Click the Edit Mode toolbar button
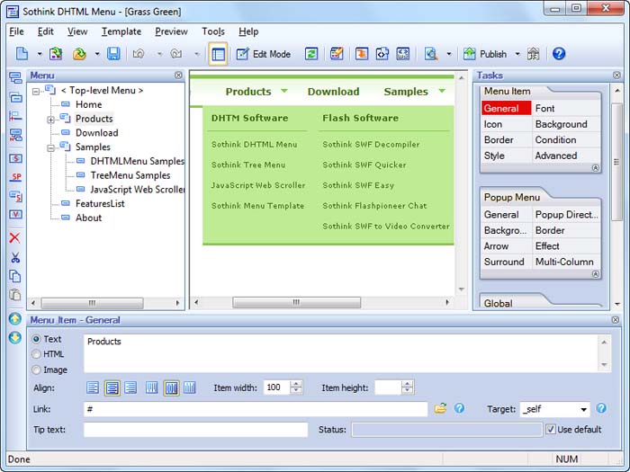This screenshot has width=630, height=472. coord(264,54)
